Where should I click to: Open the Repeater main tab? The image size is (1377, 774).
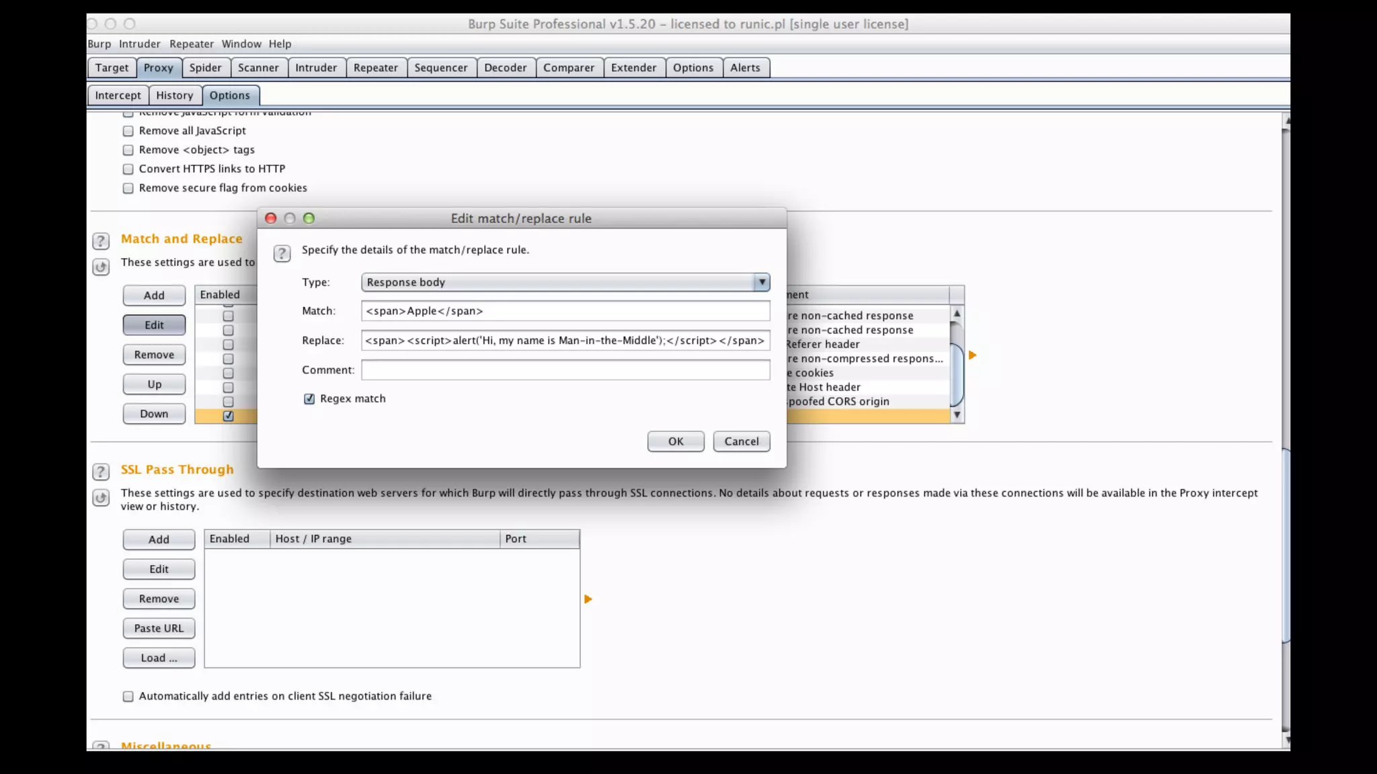(375, 68)
